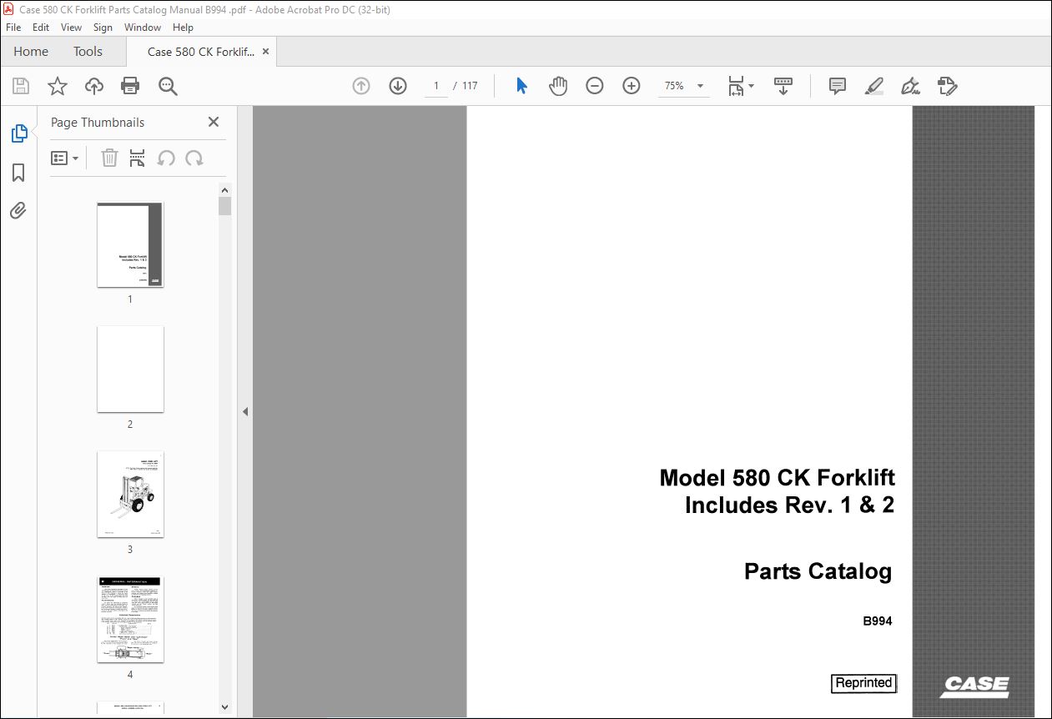
Task: Open the Attachments paperclip pane
Action: tap(18, 210)
